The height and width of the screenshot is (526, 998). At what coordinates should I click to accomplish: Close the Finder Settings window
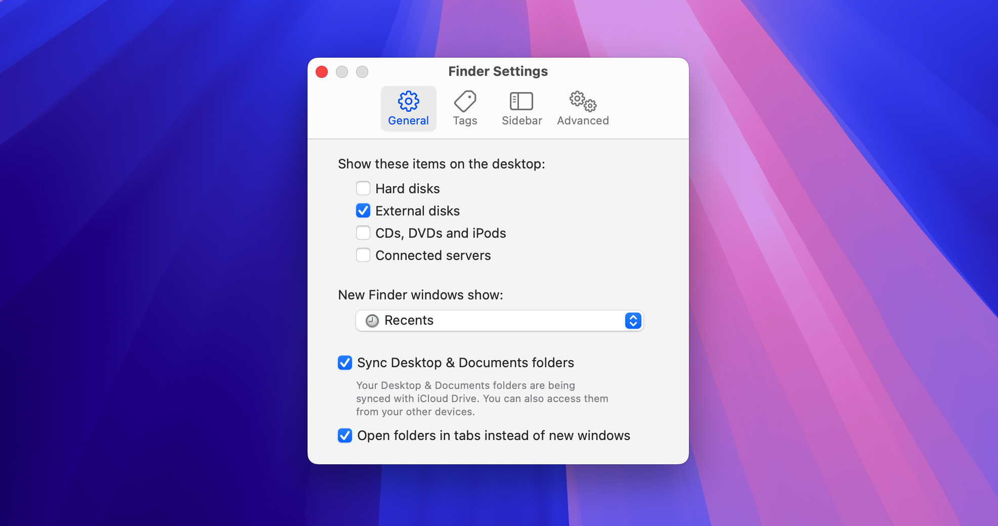[x=322, y=72]
